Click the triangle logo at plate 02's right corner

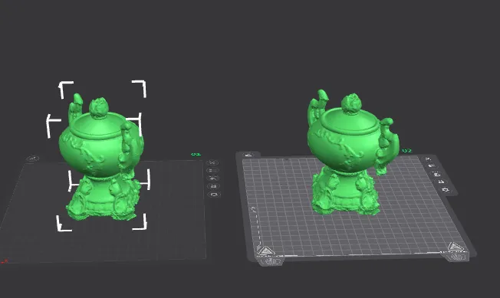coord(455,247)
